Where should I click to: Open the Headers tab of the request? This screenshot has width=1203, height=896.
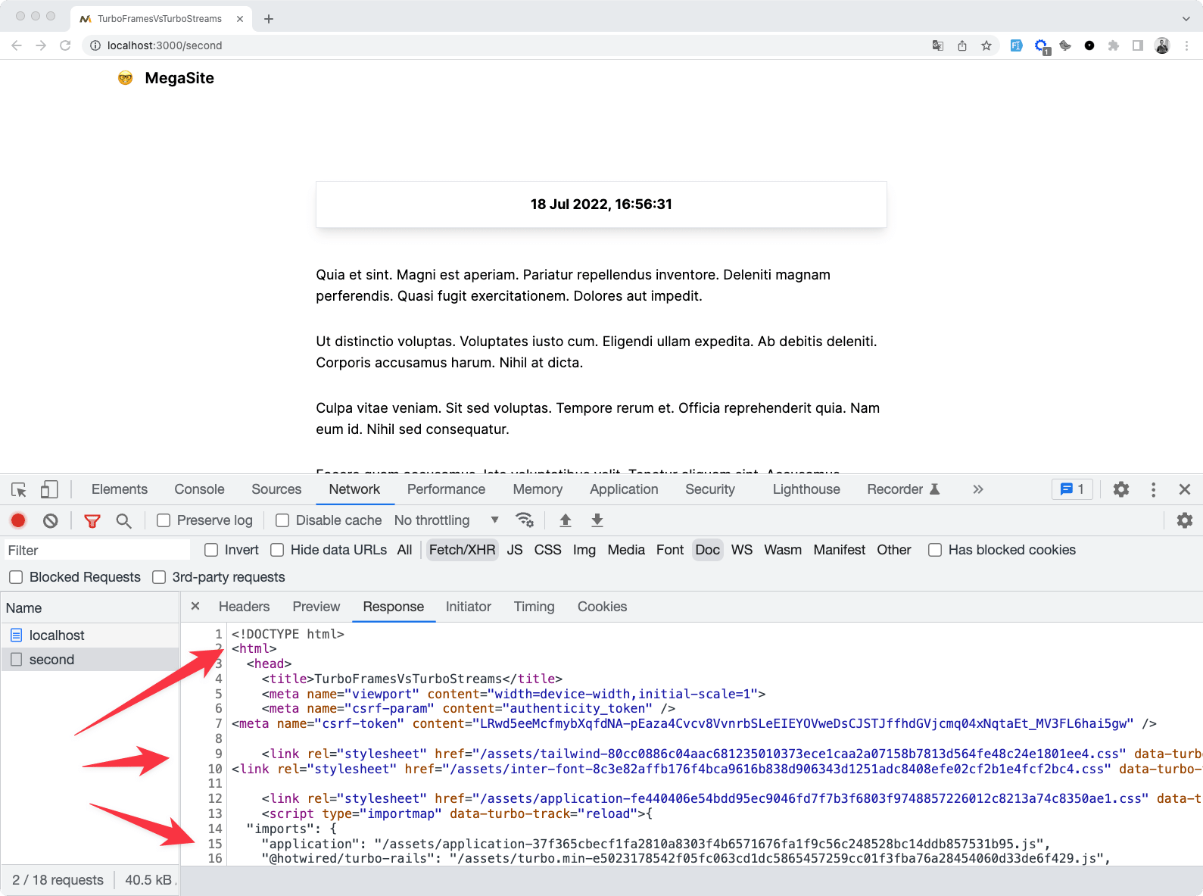coord(244,607)
